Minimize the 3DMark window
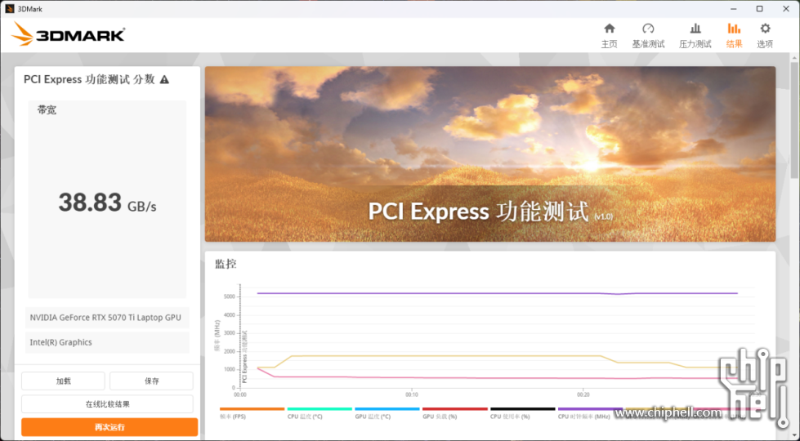800x441 pixels. click(734, 9)
